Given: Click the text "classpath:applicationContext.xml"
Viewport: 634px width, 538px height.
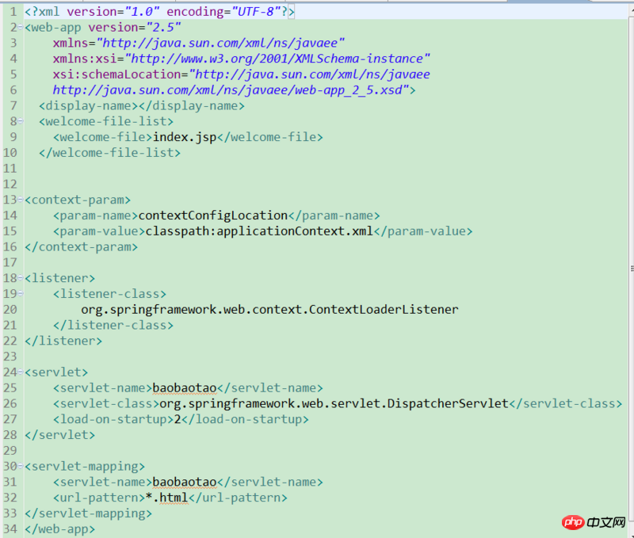Looking at the screenshot, I should click(x=259, y=231).
